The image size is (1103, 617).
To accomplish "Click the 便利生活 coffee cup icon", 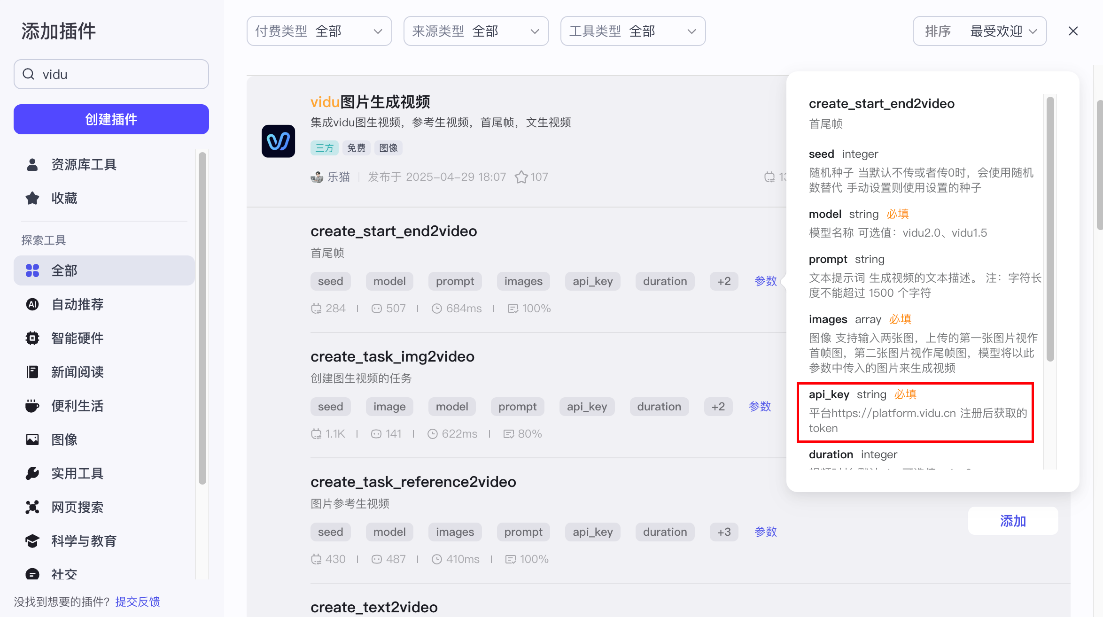I will pos(32,406).
